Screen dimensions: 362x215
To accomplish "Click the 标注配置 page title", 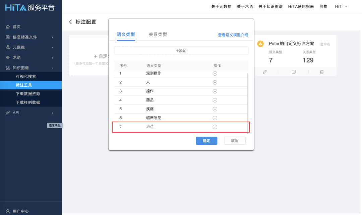I will point(86,22).
